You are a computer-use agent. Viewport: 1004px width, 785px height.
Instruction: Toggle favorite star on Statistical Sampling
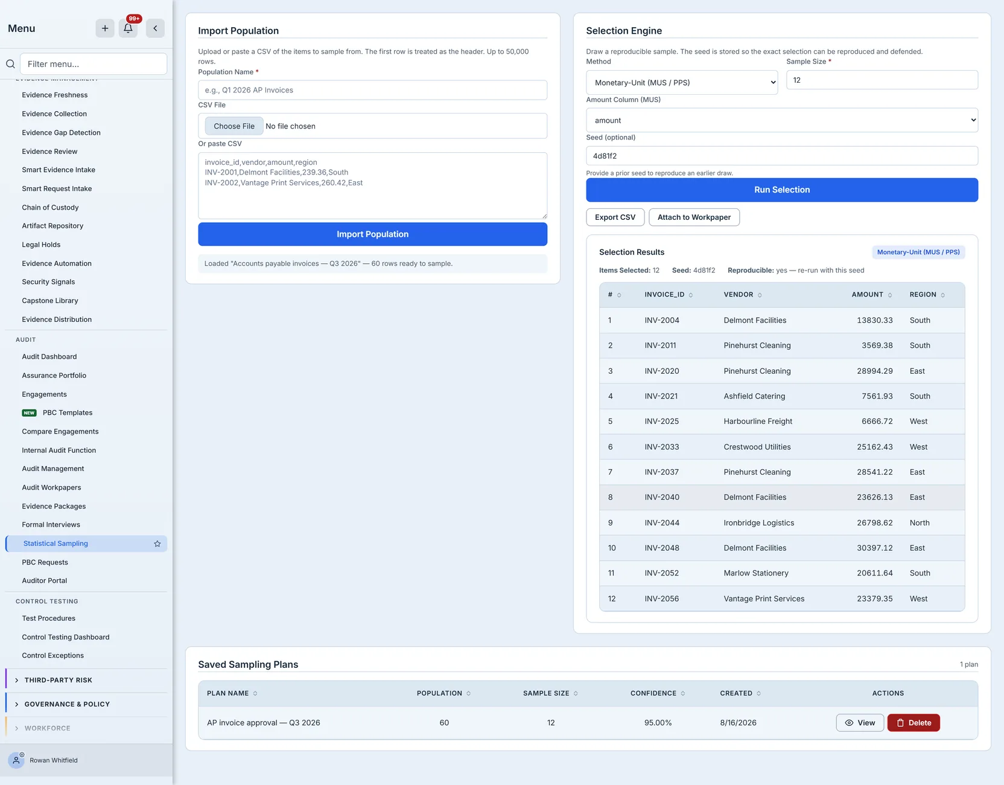(x=157, y=543)
